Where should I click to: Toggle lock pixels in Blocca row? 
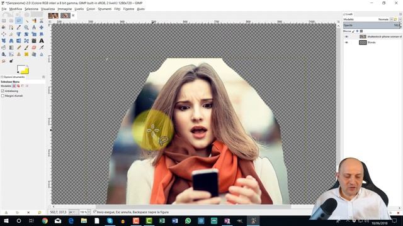click(x=353, y=31)
